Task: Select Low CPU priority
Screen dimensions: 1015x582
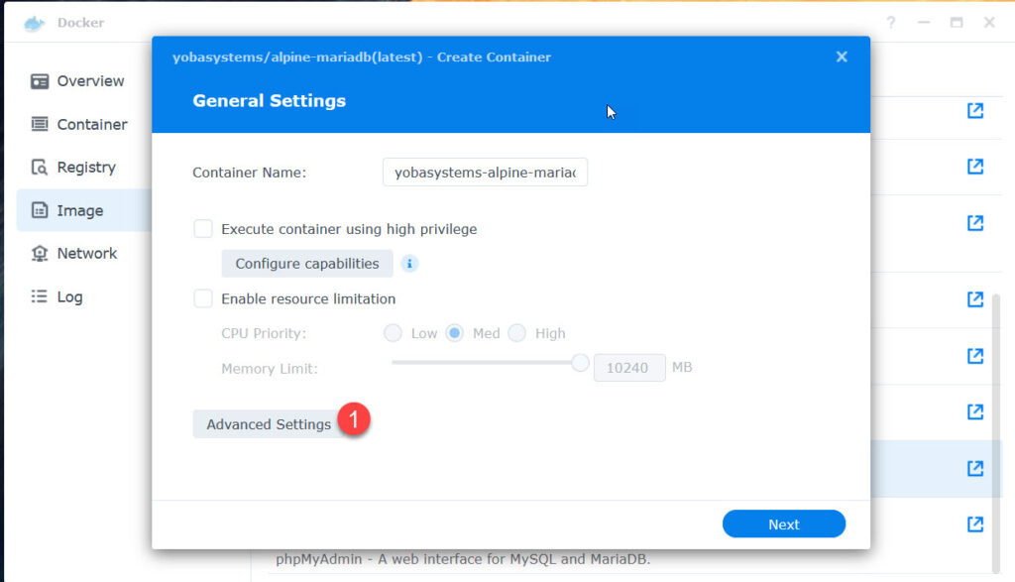Action: pyautogui.click(x=393, y=333)
